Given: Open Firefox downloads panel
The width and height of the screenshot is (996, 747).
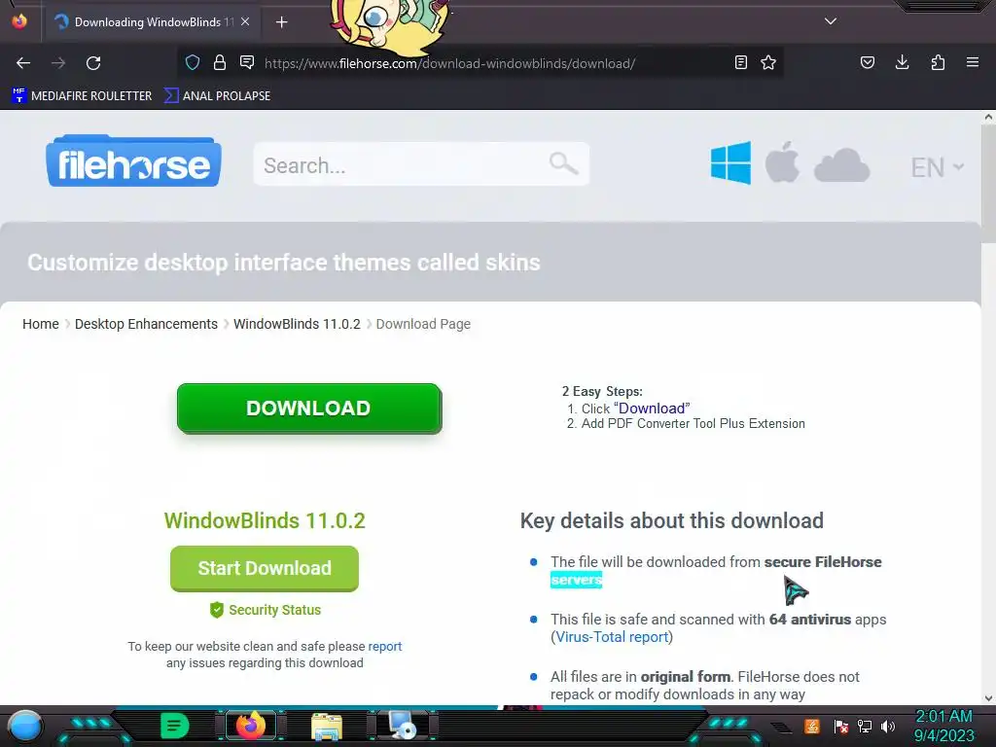Looking at the screenshot, I should pyautogui.click(x=902, y=62).
